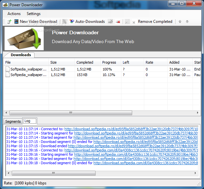Select the download row showing 10.13% progress

[x=102, y=75]
